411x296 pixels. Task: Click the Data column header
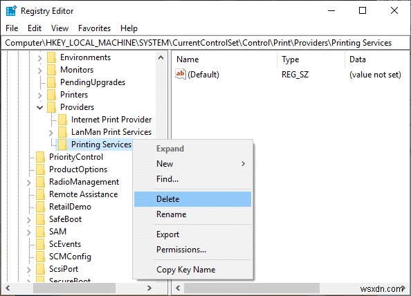[378, 59]
